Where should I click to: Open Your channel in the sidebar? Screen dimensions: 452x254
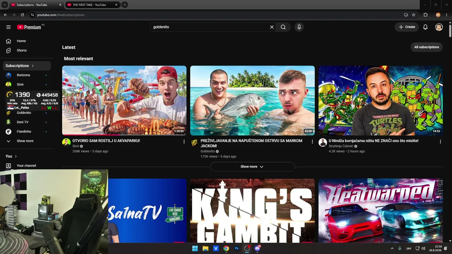click(x=27, y=166)
